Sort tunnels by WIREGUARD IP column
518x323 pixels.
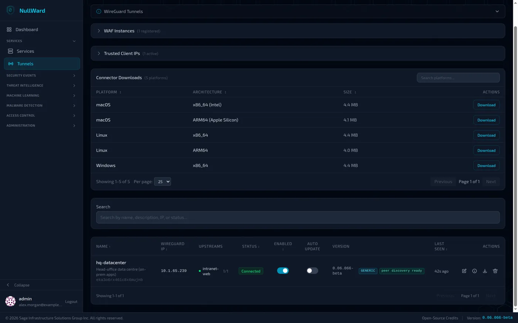point(172,246)
